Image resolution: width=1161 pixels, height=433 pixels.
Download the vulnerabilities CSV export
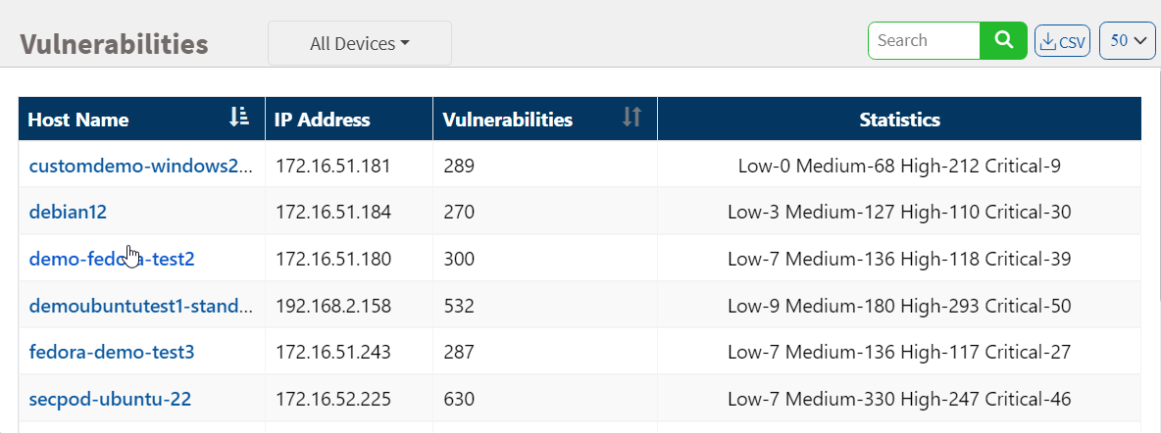pyautogui.click(x=1062, y=41)
